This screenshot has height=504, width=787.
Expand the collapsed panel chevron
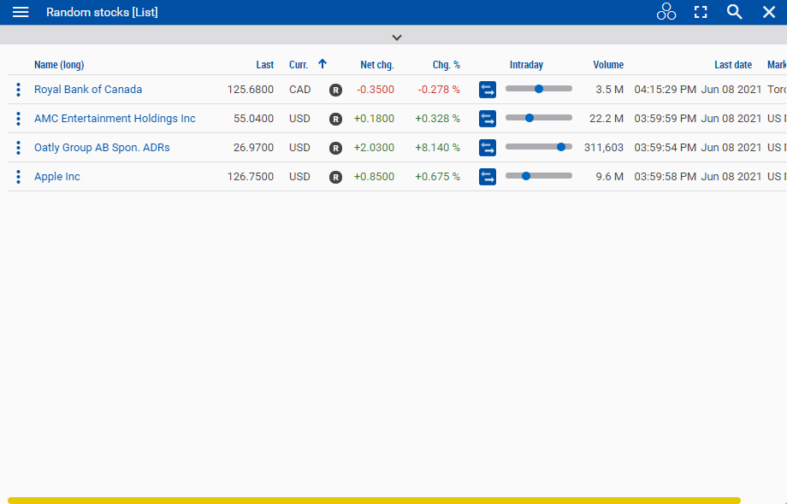point(397,38)
